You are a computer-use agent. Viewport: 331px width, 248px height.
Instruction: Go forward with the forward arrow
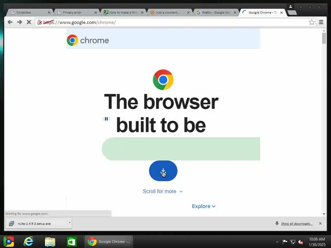click(x=19, y=22)
